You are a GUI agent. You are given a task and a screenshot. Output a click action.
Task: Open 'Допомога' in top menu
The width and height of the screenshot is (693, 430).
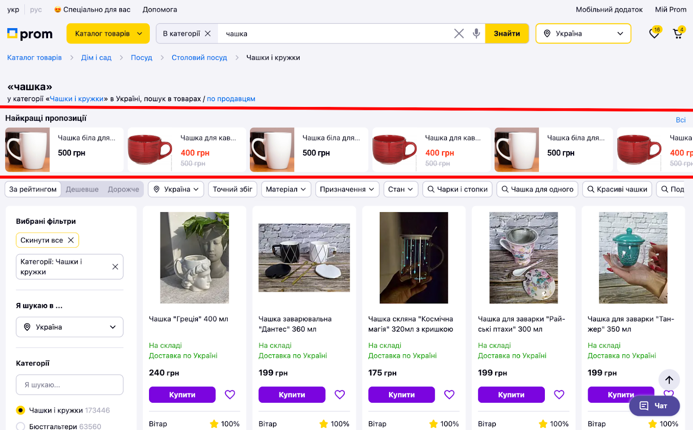[x=160, y=10]
